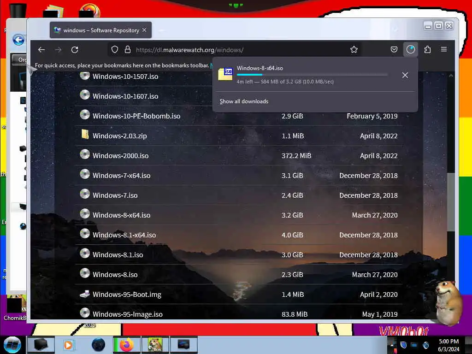Open the monitor window taskbar icon
Screen dimensions: 472x354
point(183,345)
